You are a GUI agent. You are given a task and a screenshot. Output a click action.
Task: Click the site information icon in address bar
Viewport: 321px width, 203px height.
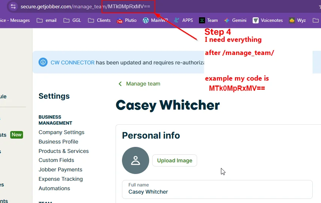click(x=13, y=6)
